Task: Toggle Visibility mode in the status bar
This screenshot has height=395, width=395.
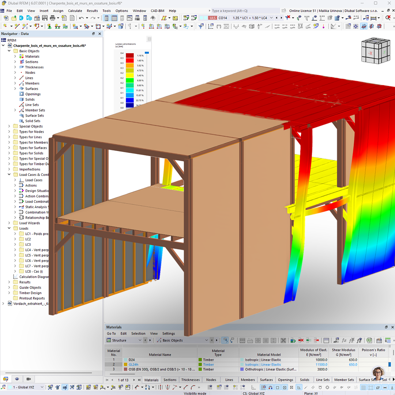Action: (x=195, y=393)
